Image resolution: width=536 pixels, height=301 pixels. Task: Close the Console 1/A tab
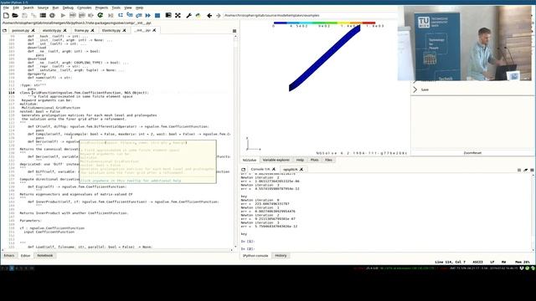click(x=274, y=169)
